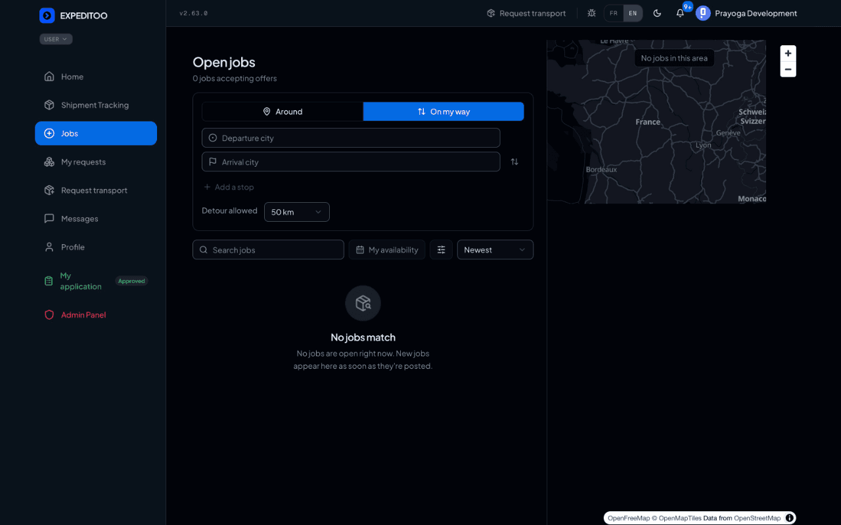Toggle dark mode moon icon
Image resolution: width=841 pixels, height=525 pixels.
coord(657,13)
